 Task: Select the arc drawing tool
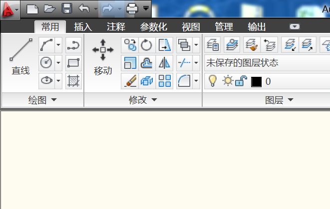[46, 45]
